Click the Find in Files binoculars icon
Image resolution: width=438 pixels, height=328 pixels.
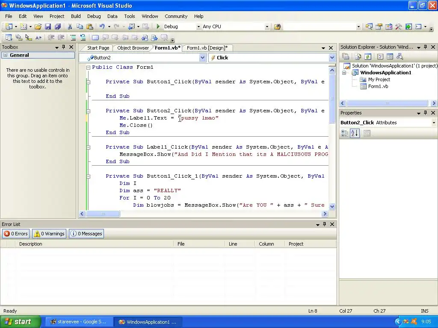point(277,26)
